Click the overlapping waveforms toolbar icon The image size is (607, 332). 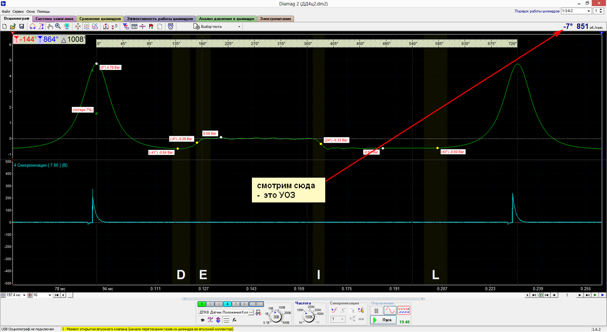tap(86, 26)
